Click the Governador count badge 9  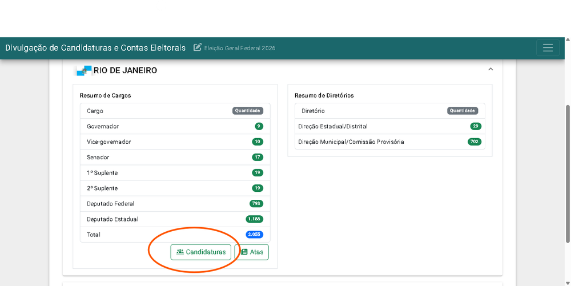pos(259,126)
